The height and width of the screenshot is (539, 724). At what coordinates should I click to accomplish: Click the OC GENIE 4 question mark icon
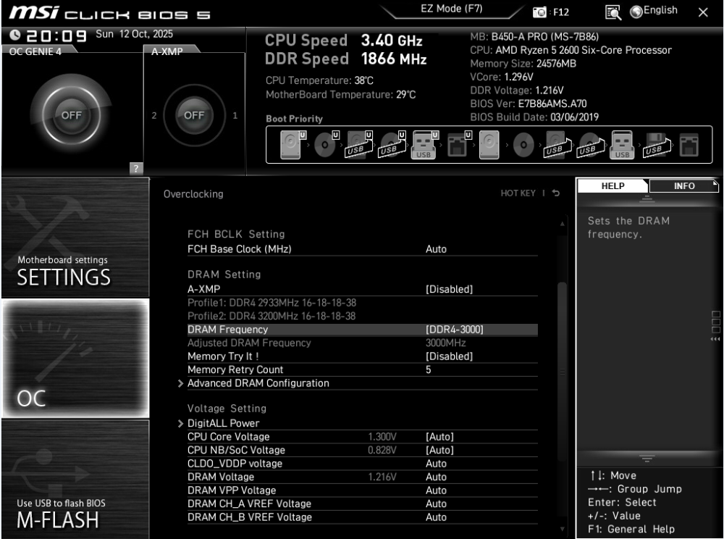[135, 169]
